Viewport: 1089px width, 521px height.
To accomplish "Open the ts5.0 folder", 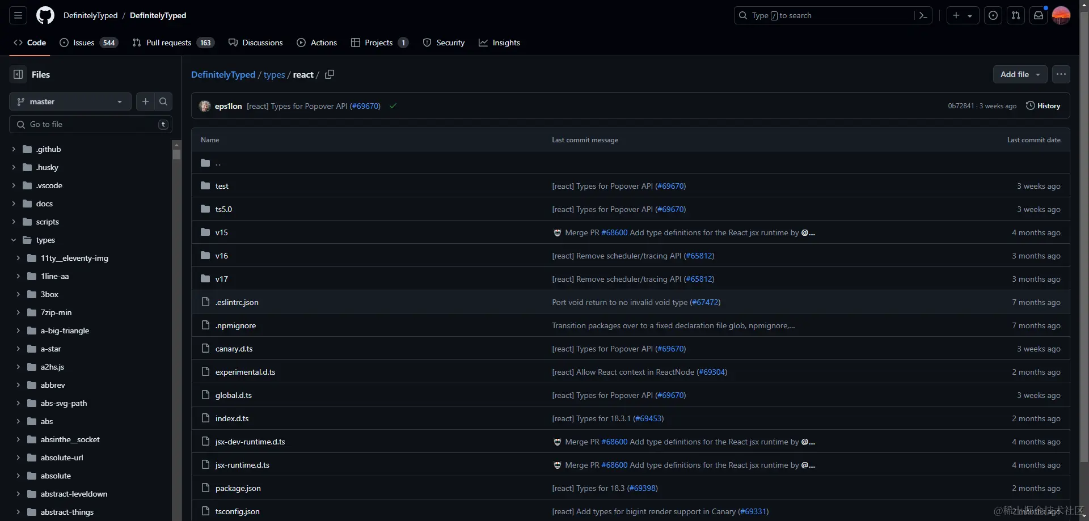I will pyautogui.click(x=223, y=209).
